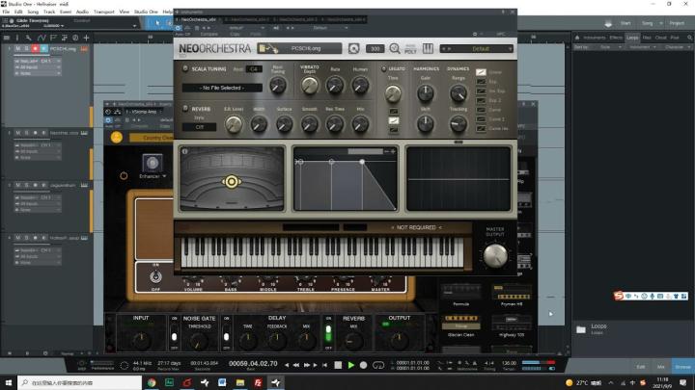Image resolution: width=695 pixels, height=390 pixels.
Task: Select the Exp. dynamics curve option
Action: 481,81
